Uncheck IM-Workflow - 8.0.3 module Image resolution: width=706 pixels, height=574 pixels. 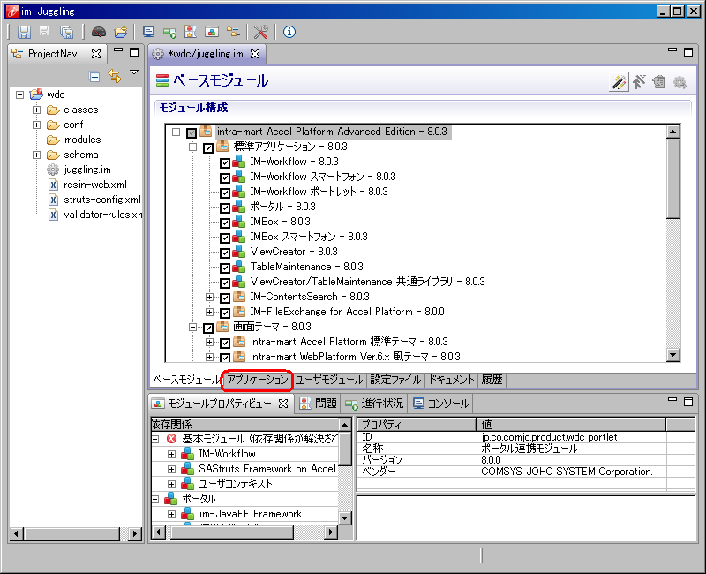(225, 162)
